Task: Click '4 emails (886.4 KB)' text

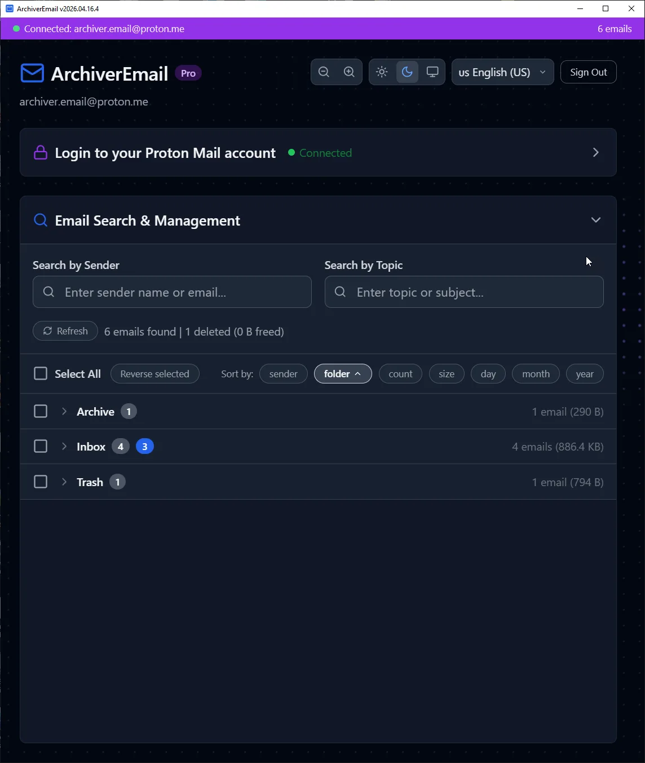Action: coord(558,447)
